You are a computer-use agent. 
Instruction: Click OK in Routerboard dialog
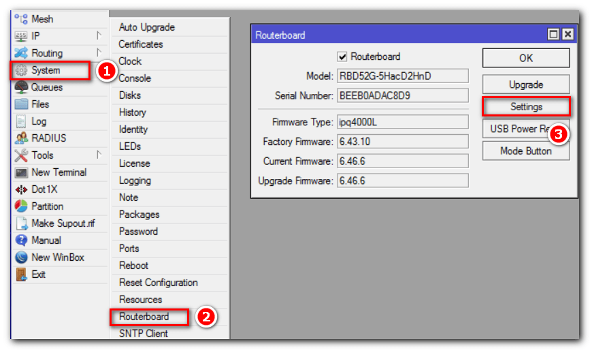526,59
